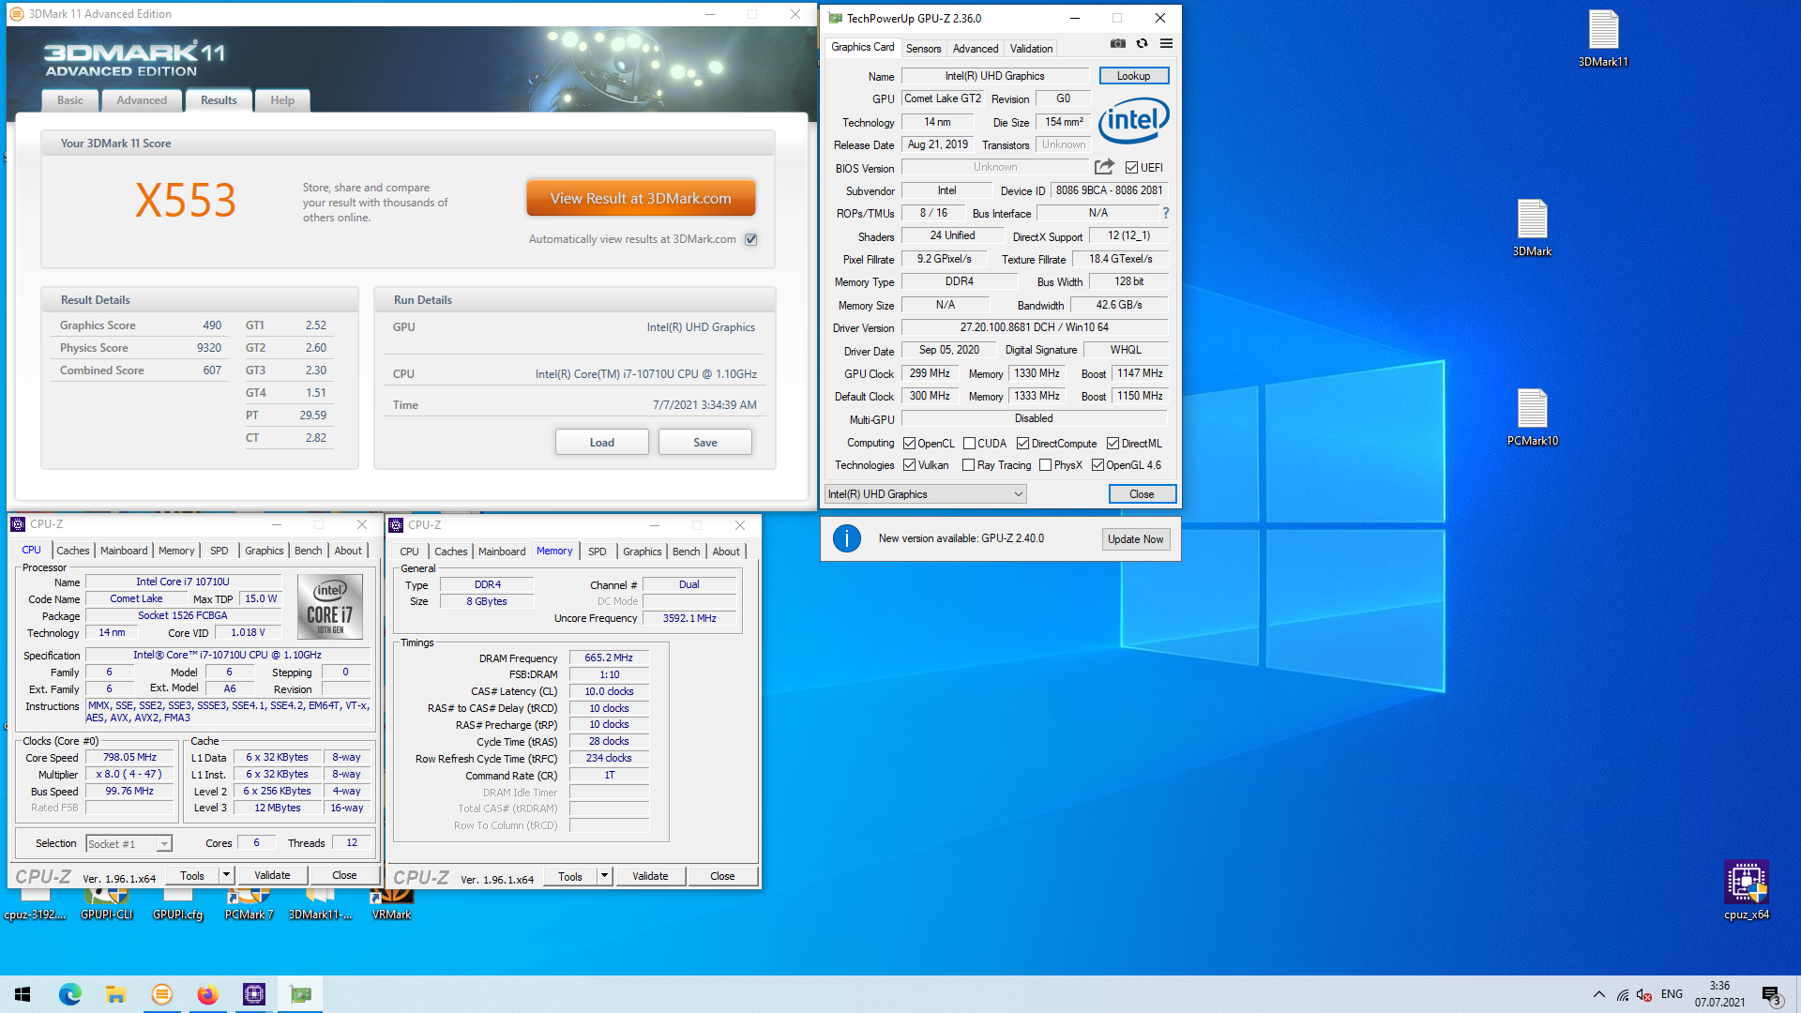Click the Bus Interface question mark

coord(1166,214)
